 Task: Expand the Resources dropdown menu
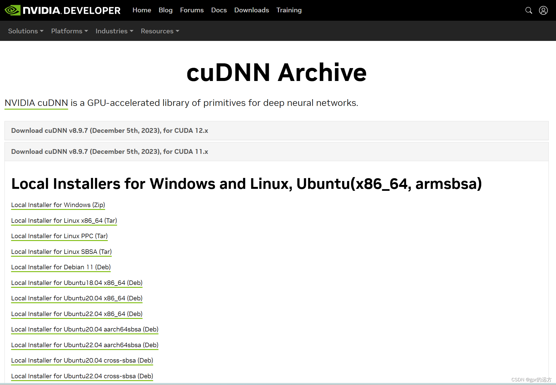pos(160,31)
